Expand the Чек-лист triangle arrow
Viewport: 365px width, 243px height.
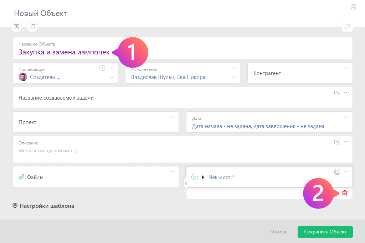203,177
